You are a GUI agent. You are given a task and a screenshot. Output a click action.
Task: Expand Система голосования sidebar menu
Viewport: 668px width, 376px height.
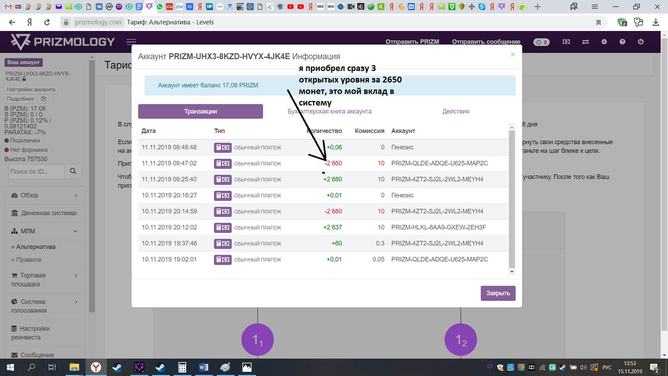click(x=44, y=306)
